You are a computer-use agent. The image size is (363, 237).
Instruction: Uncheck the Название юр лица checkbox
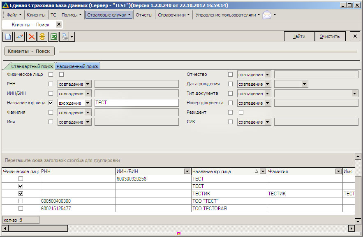[x=51, y=103]
